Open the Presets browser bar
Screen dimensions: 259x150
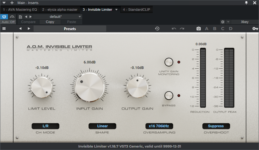tap(70, 29)
